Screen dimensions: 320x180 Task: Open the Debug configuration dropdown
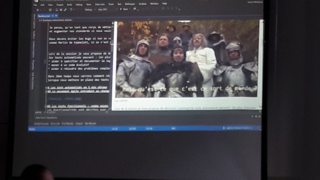pos(90,10)
